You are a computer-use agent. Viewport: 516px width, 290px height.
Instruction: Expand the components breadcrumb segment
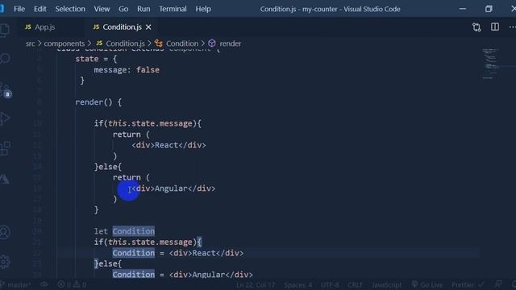64,43
